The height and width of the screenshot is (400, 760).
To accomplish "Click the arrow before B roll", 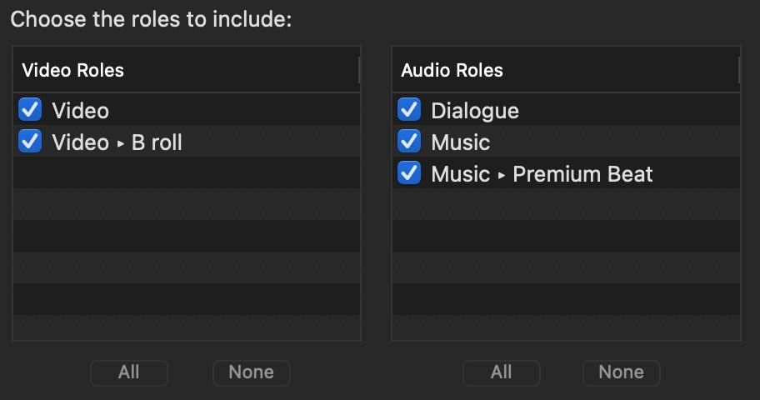I will [x=121, y=143].
